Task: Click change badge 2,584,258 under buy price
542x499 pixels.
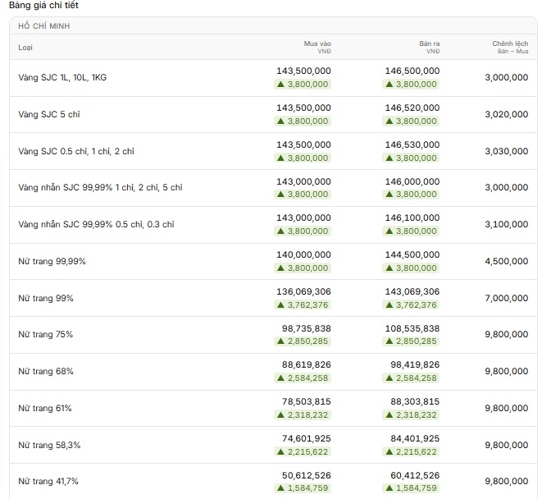Action: 303,378
